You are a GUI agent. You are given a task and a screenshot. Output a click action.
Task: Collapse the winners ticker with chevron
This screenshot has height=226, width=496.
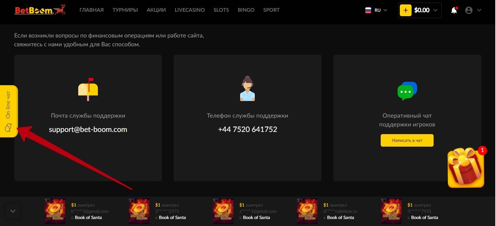(x=13, y=211)
